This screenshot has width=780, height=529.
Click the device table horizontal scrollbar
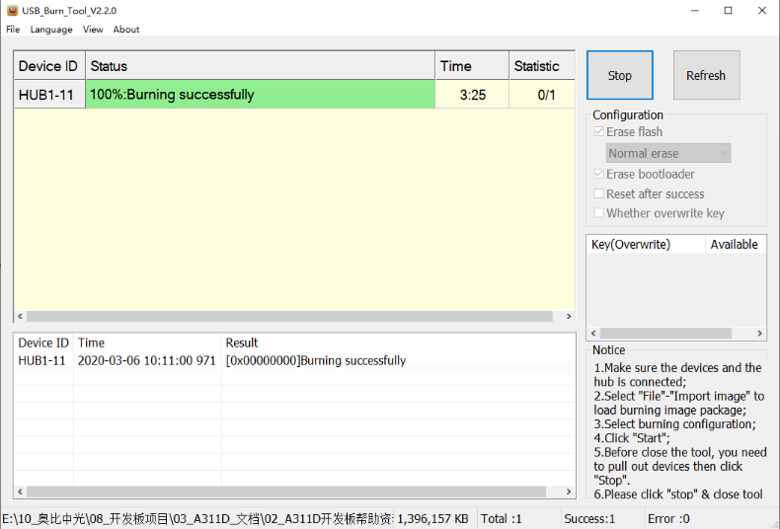pyautogui.click(x=289, y=316)
